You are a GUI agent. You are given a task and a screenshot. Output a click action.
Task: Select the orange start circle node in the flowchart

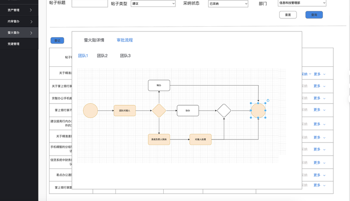coord(91,111)
